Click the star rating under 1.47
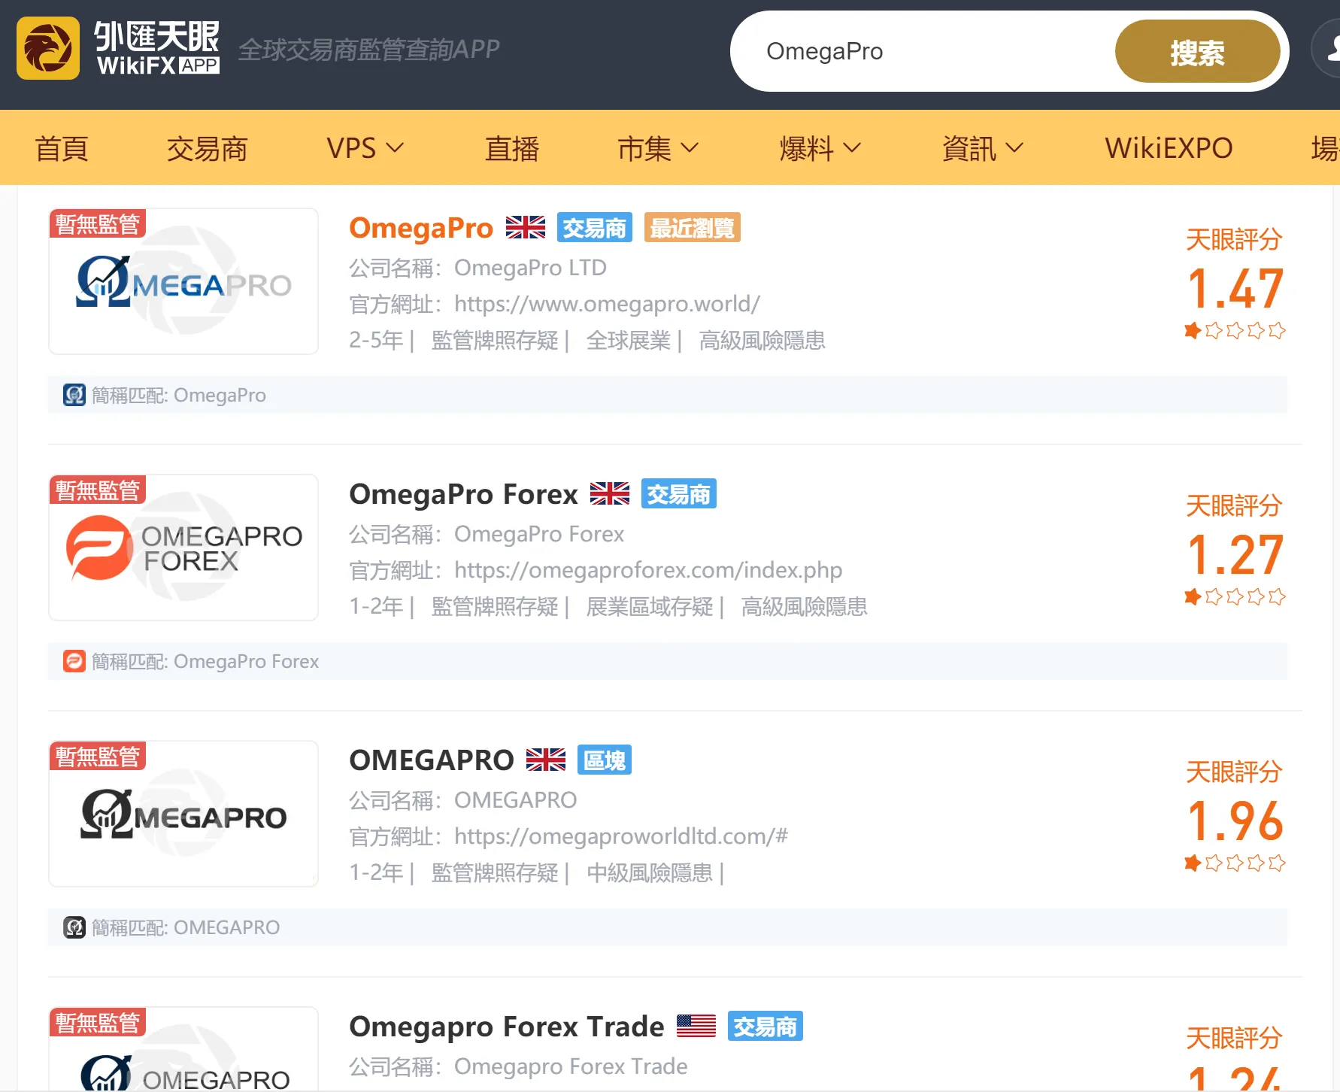Image resolution: width=1340 pixels, height=1092 pixels. 1235,330
